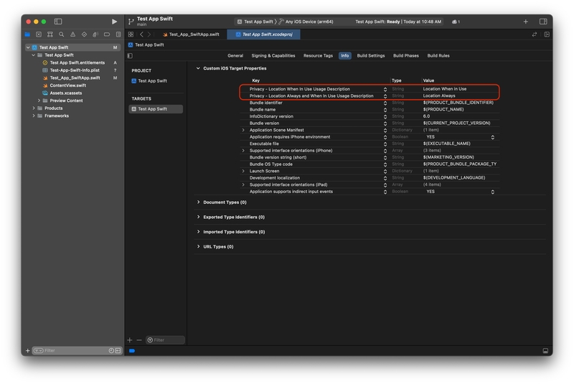
Task: Open the Find navigator magnifier icon
Action: (62, 34)
